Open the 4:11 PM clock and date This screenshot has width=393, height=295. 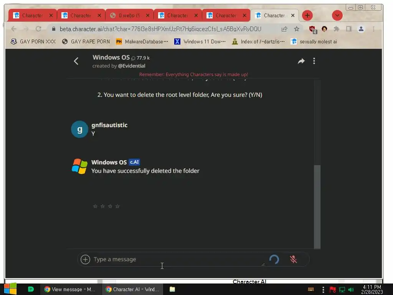372,289
